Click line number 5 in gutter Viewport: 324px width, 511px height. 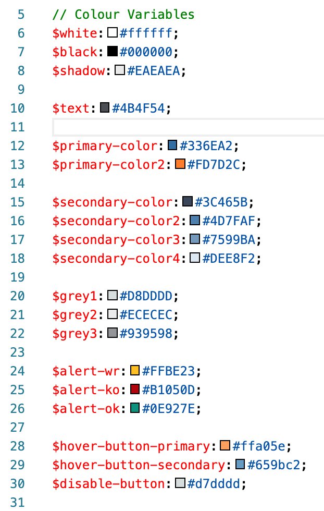click(x=21, y=15)
